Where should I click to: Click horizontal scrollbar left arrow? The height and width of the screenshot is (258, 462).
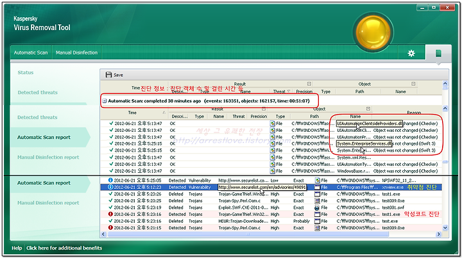click(103, 234)
